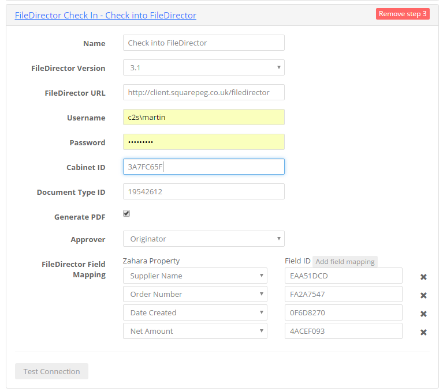This screenshot has height=392, width=443.
Task: Click the 4ACEF093 Field ID input
Action: coord(344,331)
